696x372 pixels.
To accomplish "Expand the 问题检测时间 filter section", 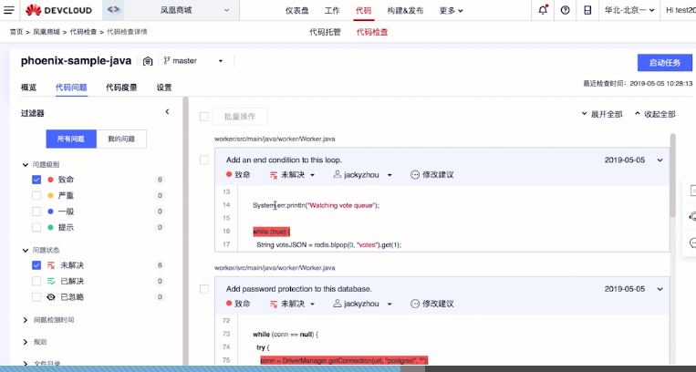I will 26,320.
